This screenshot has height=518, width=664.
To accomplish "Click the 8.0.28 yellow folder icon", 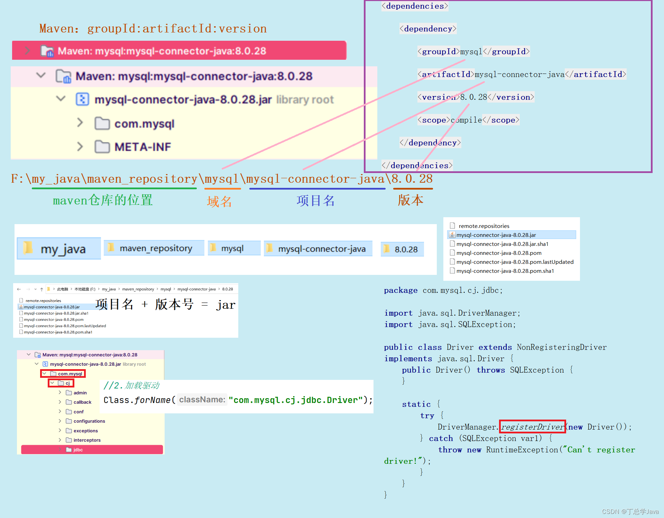I will tap(387, 249).
